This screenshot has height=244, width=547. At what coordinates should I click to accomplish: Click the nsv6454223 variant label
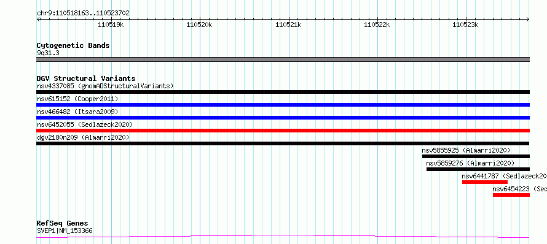pyautogui.click(x=520, y=189)
